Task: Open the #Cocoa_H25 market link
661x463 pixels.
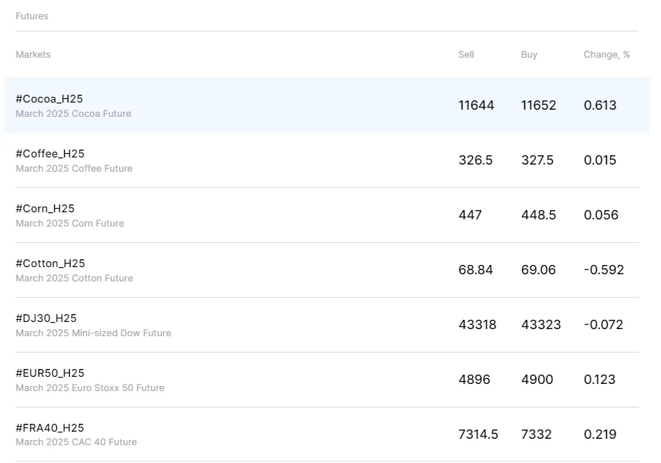Action: click(x=49, y=99)
